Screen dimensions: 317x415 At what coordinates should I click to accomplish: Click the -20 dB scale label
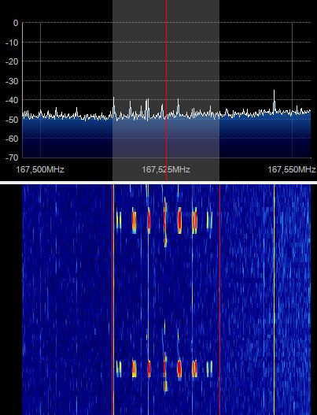point(12,61)
